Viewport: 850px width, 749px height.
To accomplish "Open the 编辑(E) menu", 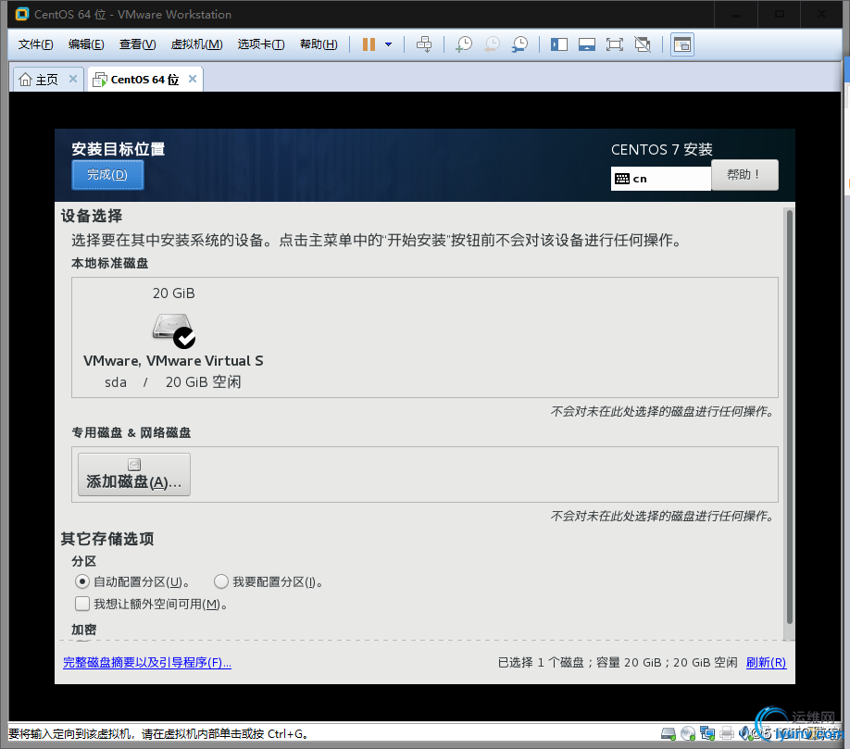I will tap(86, 44).
